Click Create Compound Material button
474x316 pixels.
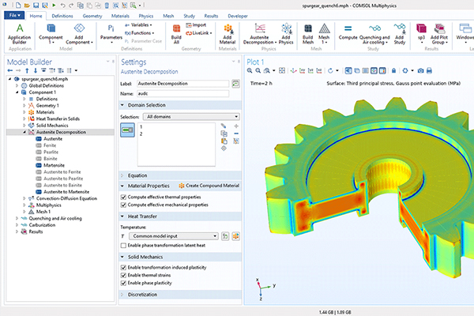tap(208, 185)
